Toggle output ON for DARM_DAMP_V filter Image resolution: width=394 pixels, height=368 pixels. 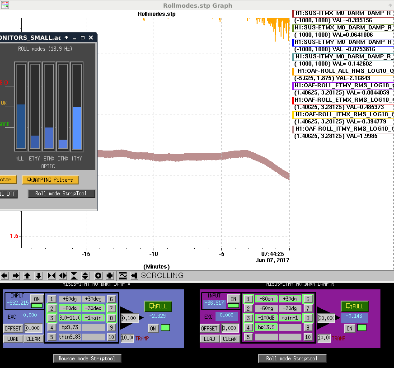153,328
